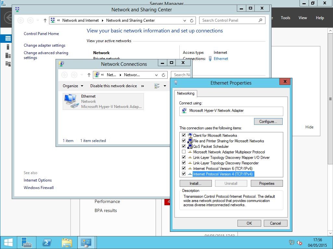Open File Explorer from the taskbar
The height and width of the screenshot is (249, 333).
pyautogui.click(x=67, y=243)
